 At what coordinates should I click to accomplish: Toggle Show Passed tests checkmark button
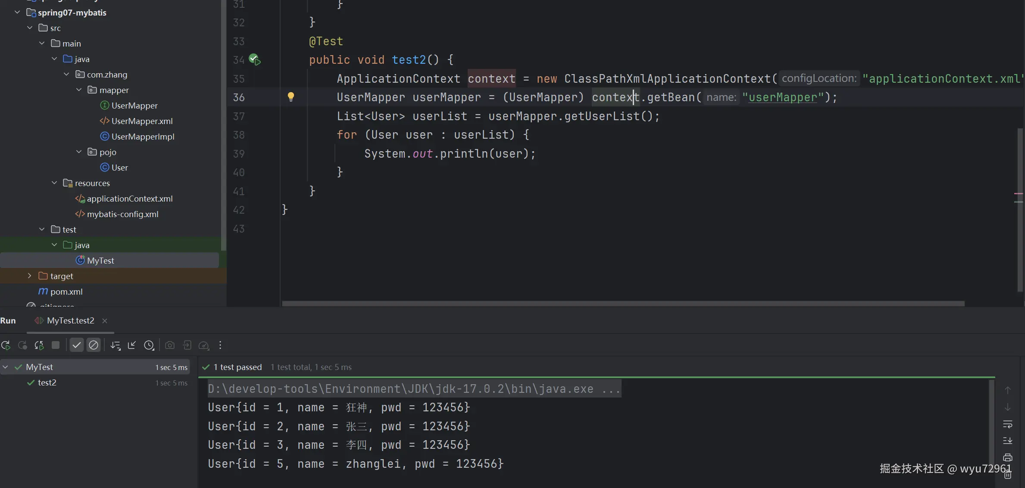[77, 345]
